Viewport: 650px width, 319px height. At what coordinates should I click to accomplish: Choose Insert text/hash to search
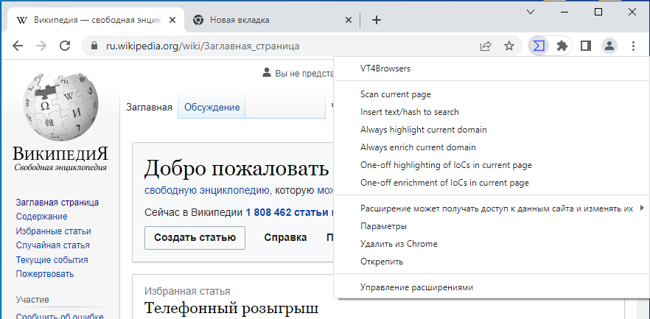tap(492, 112)
